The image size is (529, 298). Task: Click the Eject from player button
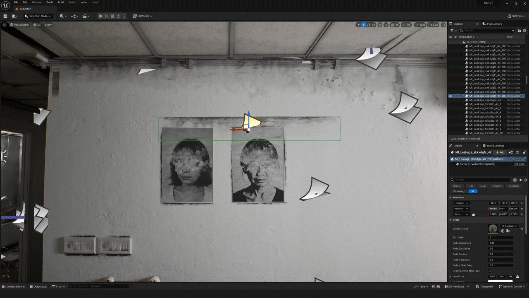point(118,16)
